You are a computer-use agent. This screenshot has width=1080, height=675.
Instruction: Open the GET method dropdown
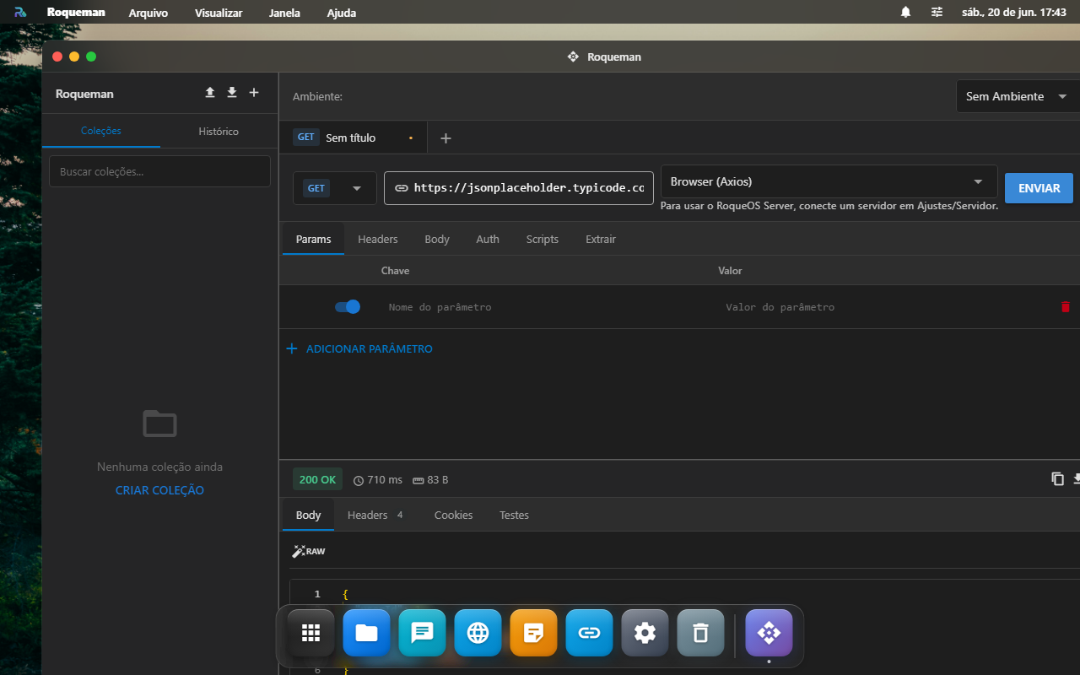coord(335,188)
